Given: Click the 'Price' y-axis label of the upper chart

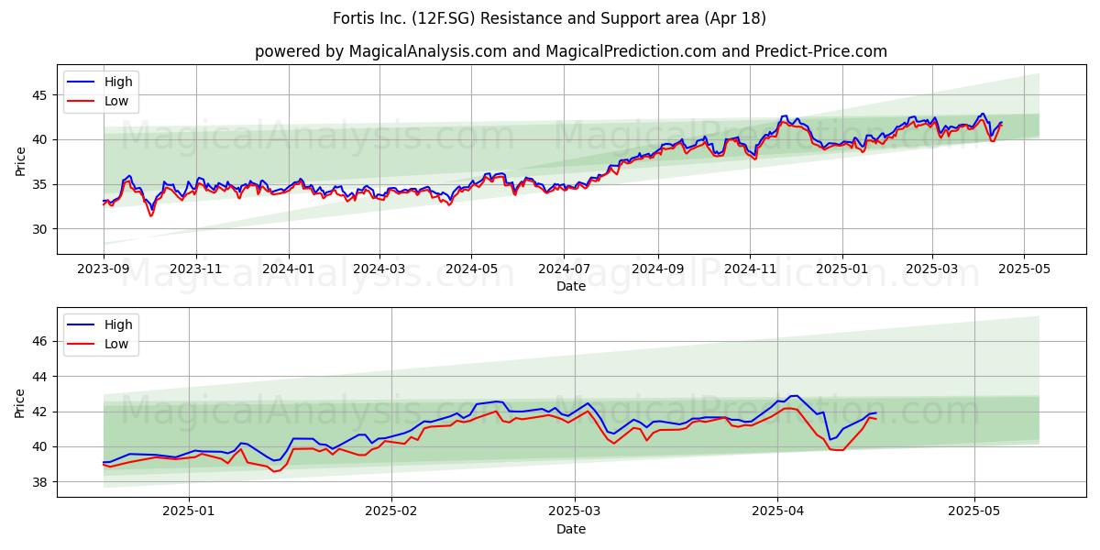Looking at the screenshot, I should pos(21,159).
